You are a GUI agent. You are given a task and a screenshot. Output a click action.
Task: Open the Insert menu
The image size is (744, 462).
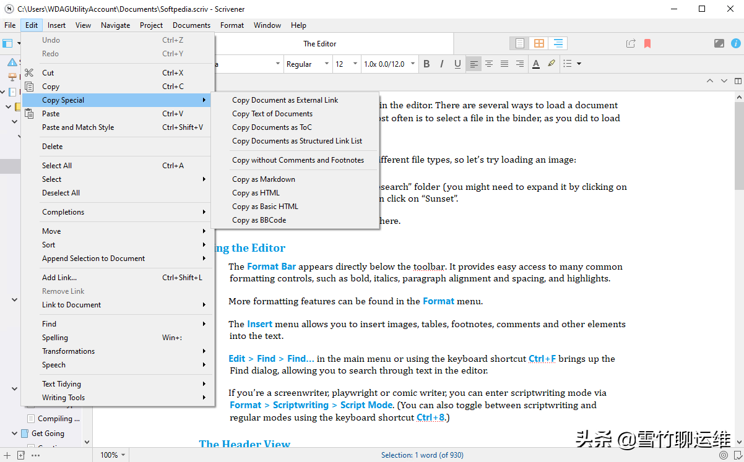click(56, 25)
